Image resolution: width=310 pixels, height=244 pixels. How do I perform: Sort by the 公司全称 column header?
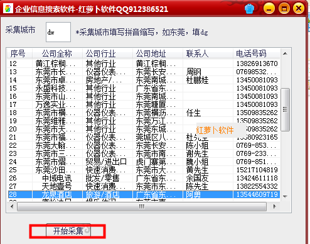(57, 53)
